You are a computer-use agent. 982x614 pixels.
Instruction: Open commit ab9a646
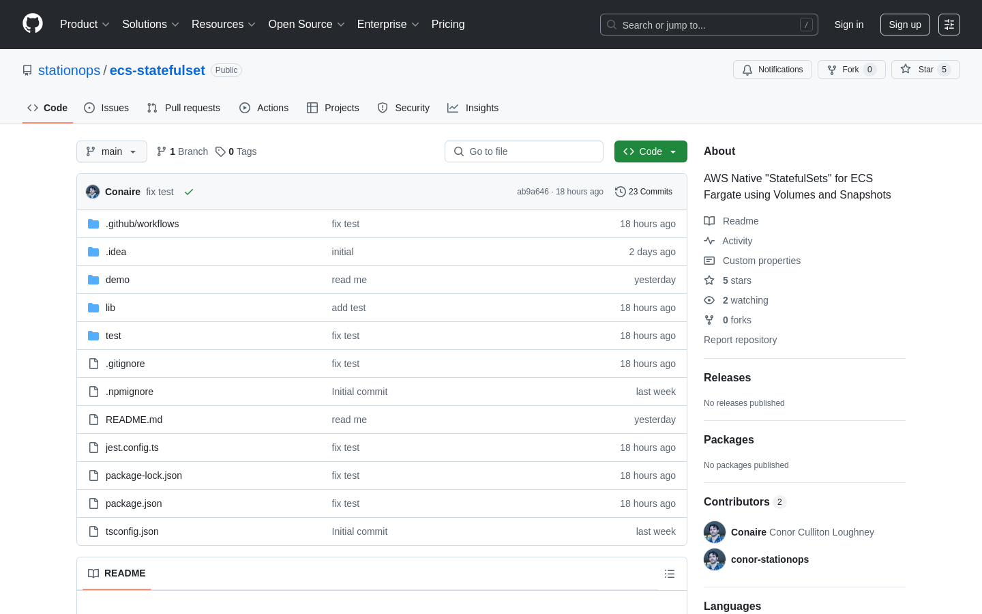tap(533, 192)
